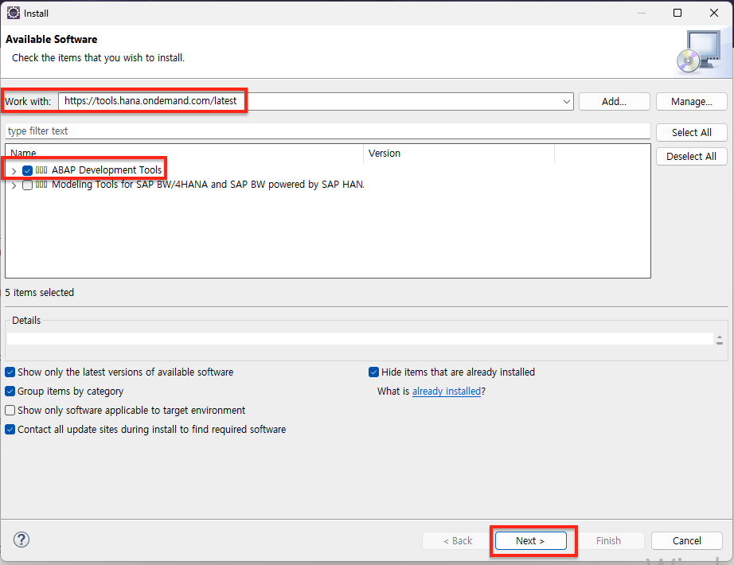
Task: Focus the type filter text box
Action: pos(328,131)
